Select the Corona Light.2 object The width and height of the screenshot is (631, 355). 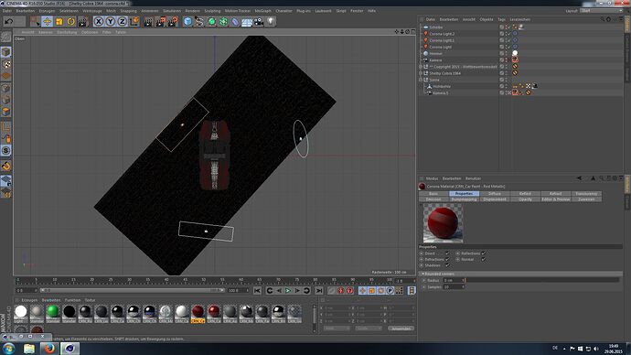point(442,34)
